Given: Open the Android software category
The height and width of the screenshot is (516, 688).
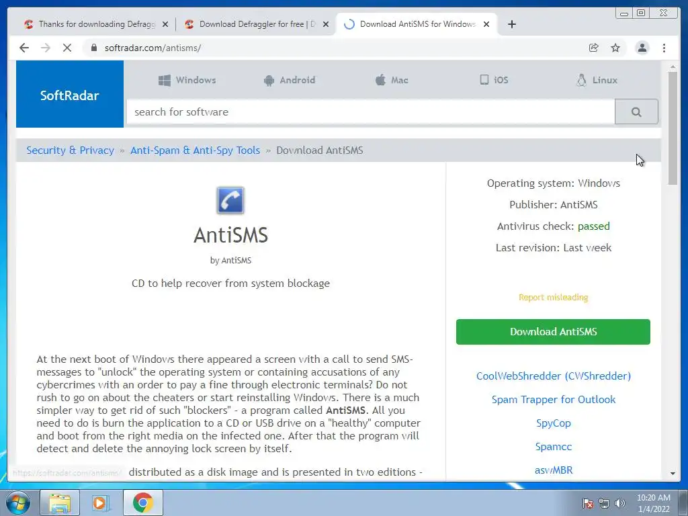Looking at the screenshot, I should [x=290, y=81].
